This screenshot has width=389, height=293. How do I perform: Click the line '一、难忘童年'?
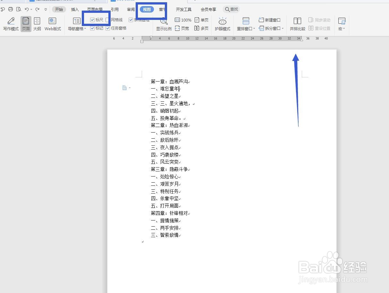pyautogui.click(x=165, y=89)
